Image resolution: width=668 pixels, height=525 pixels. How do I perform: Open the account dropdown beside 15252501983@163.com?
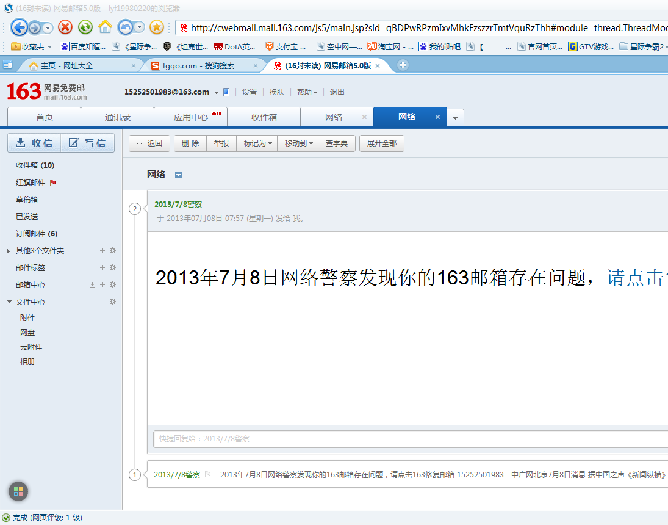(x=217, y=92)
